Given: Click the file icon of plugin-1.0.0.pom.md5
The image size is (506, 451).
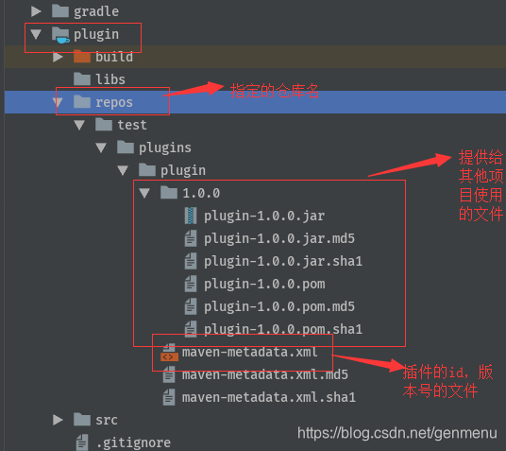Looking at the screenshot, I should (x=191, y=306).
